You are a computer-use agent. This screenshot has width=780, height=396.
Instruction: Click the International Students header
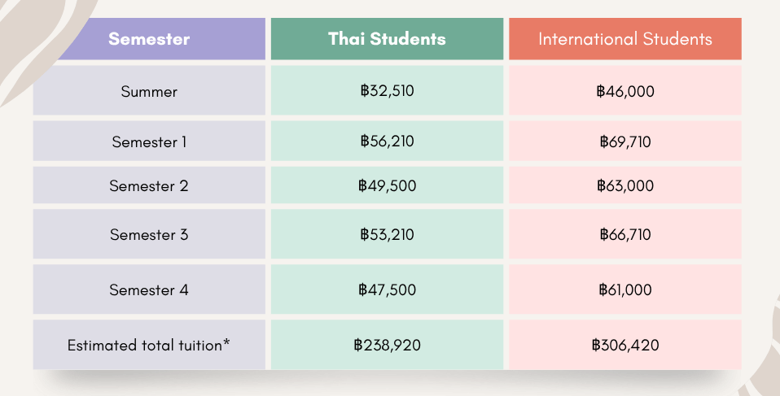click(x=625, y=39)
